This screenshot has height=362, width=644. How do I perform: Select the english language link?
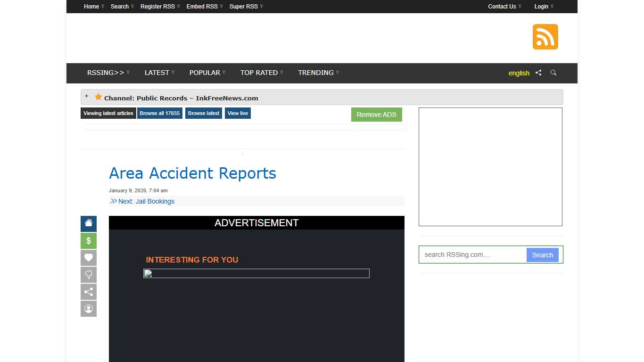coord(519,73)
